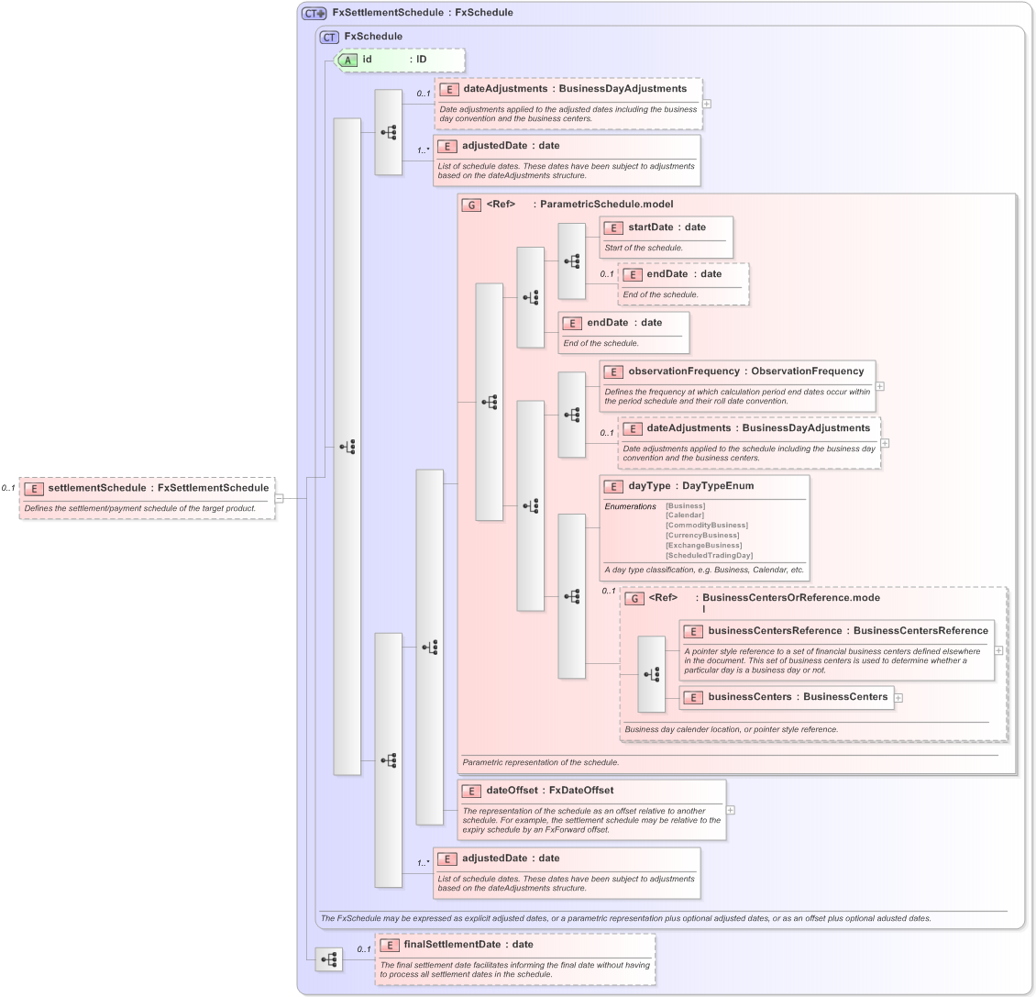Expand the dateOffset element

click(731, 810)
